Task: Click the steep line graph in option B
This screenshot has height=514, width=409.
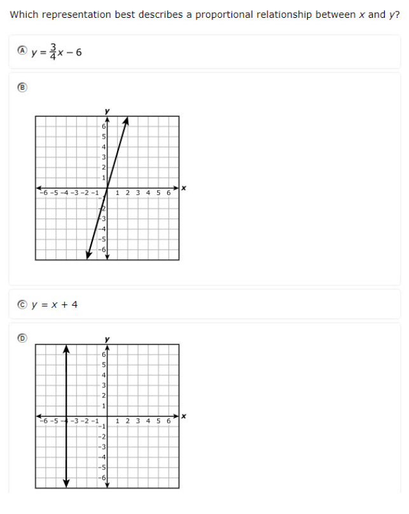Action: click(111, 172)
